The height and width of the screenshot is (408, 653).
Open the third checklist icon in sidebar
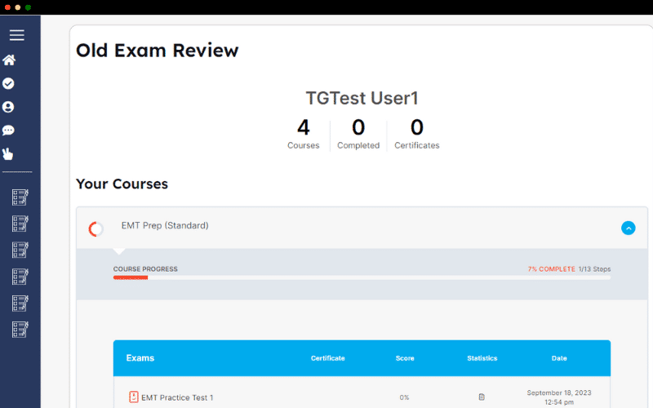20,251
